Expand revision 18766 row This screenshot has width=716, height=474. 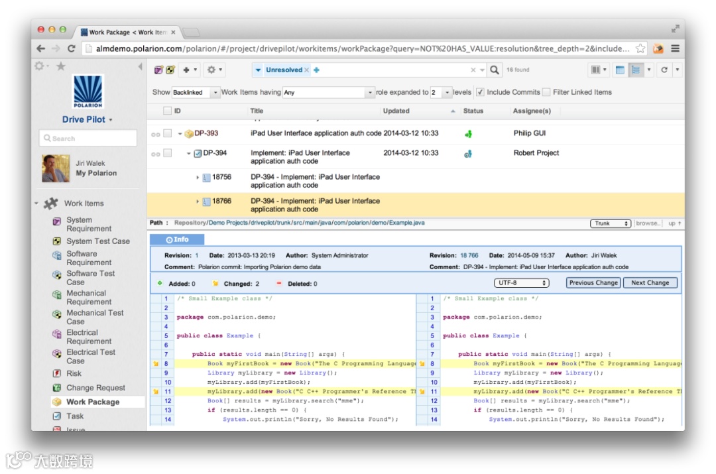(198, 202)
